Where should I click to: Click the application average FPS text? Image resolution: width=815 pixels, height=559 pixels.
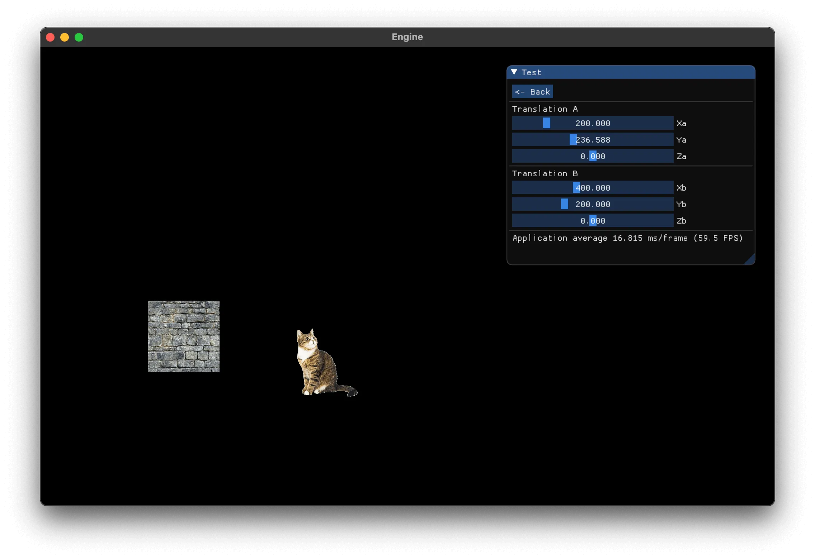(627, 238)
